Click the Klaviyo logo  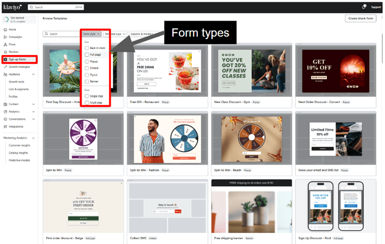pyautogui.click(x=12, y=6)
